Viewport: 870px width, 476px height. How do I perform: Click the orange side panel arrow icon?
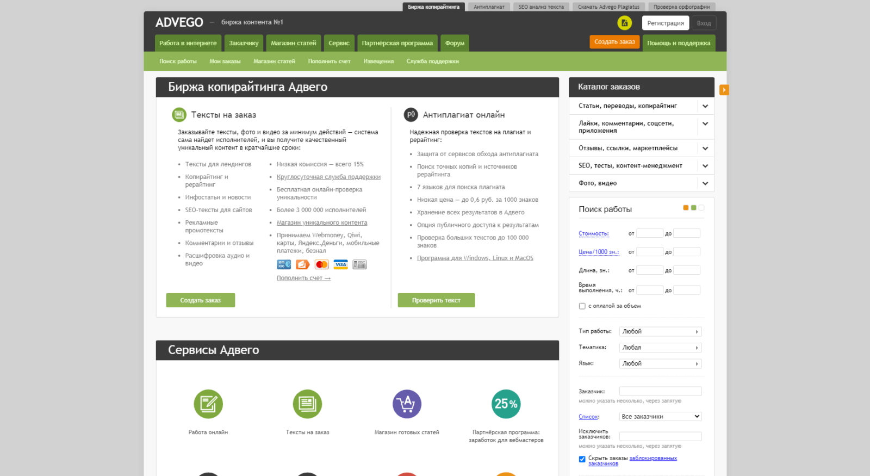pos(724,90)
